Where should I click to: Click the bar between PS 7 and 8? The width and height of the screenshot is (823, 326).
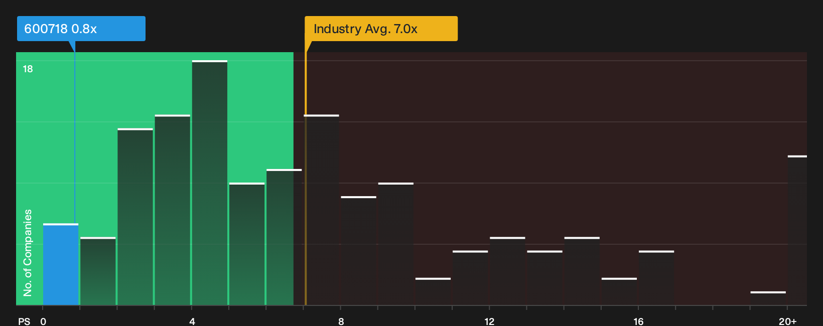pyautogui.click(x=322, y=210)
